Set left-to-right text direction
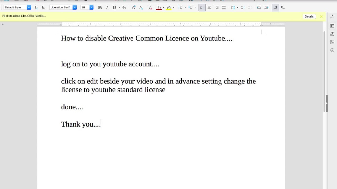 275,8
